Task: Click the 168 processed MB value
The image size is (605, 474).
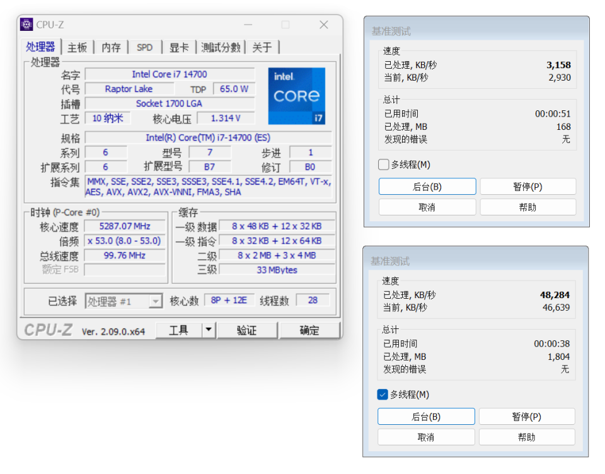Action: point(563,127)
